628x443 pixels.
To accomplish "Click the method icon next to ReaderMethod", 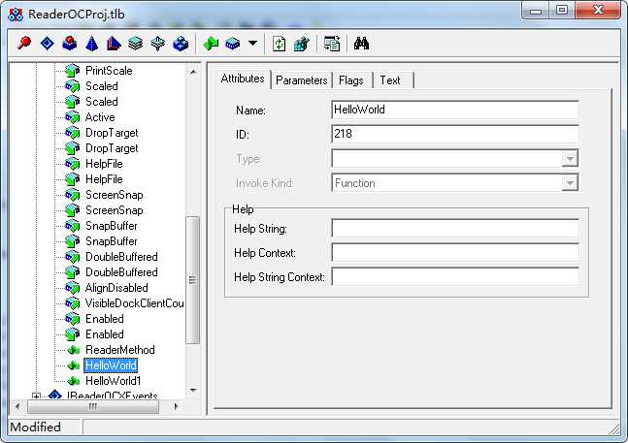I will point(74,350).
